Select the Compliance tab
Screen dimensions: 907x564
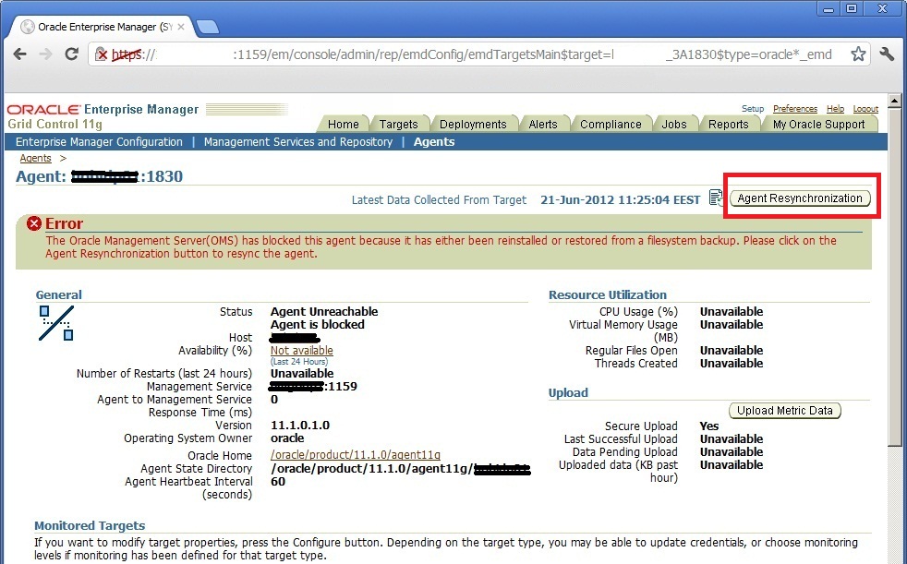pyautogui.click(x=611, y=125)
